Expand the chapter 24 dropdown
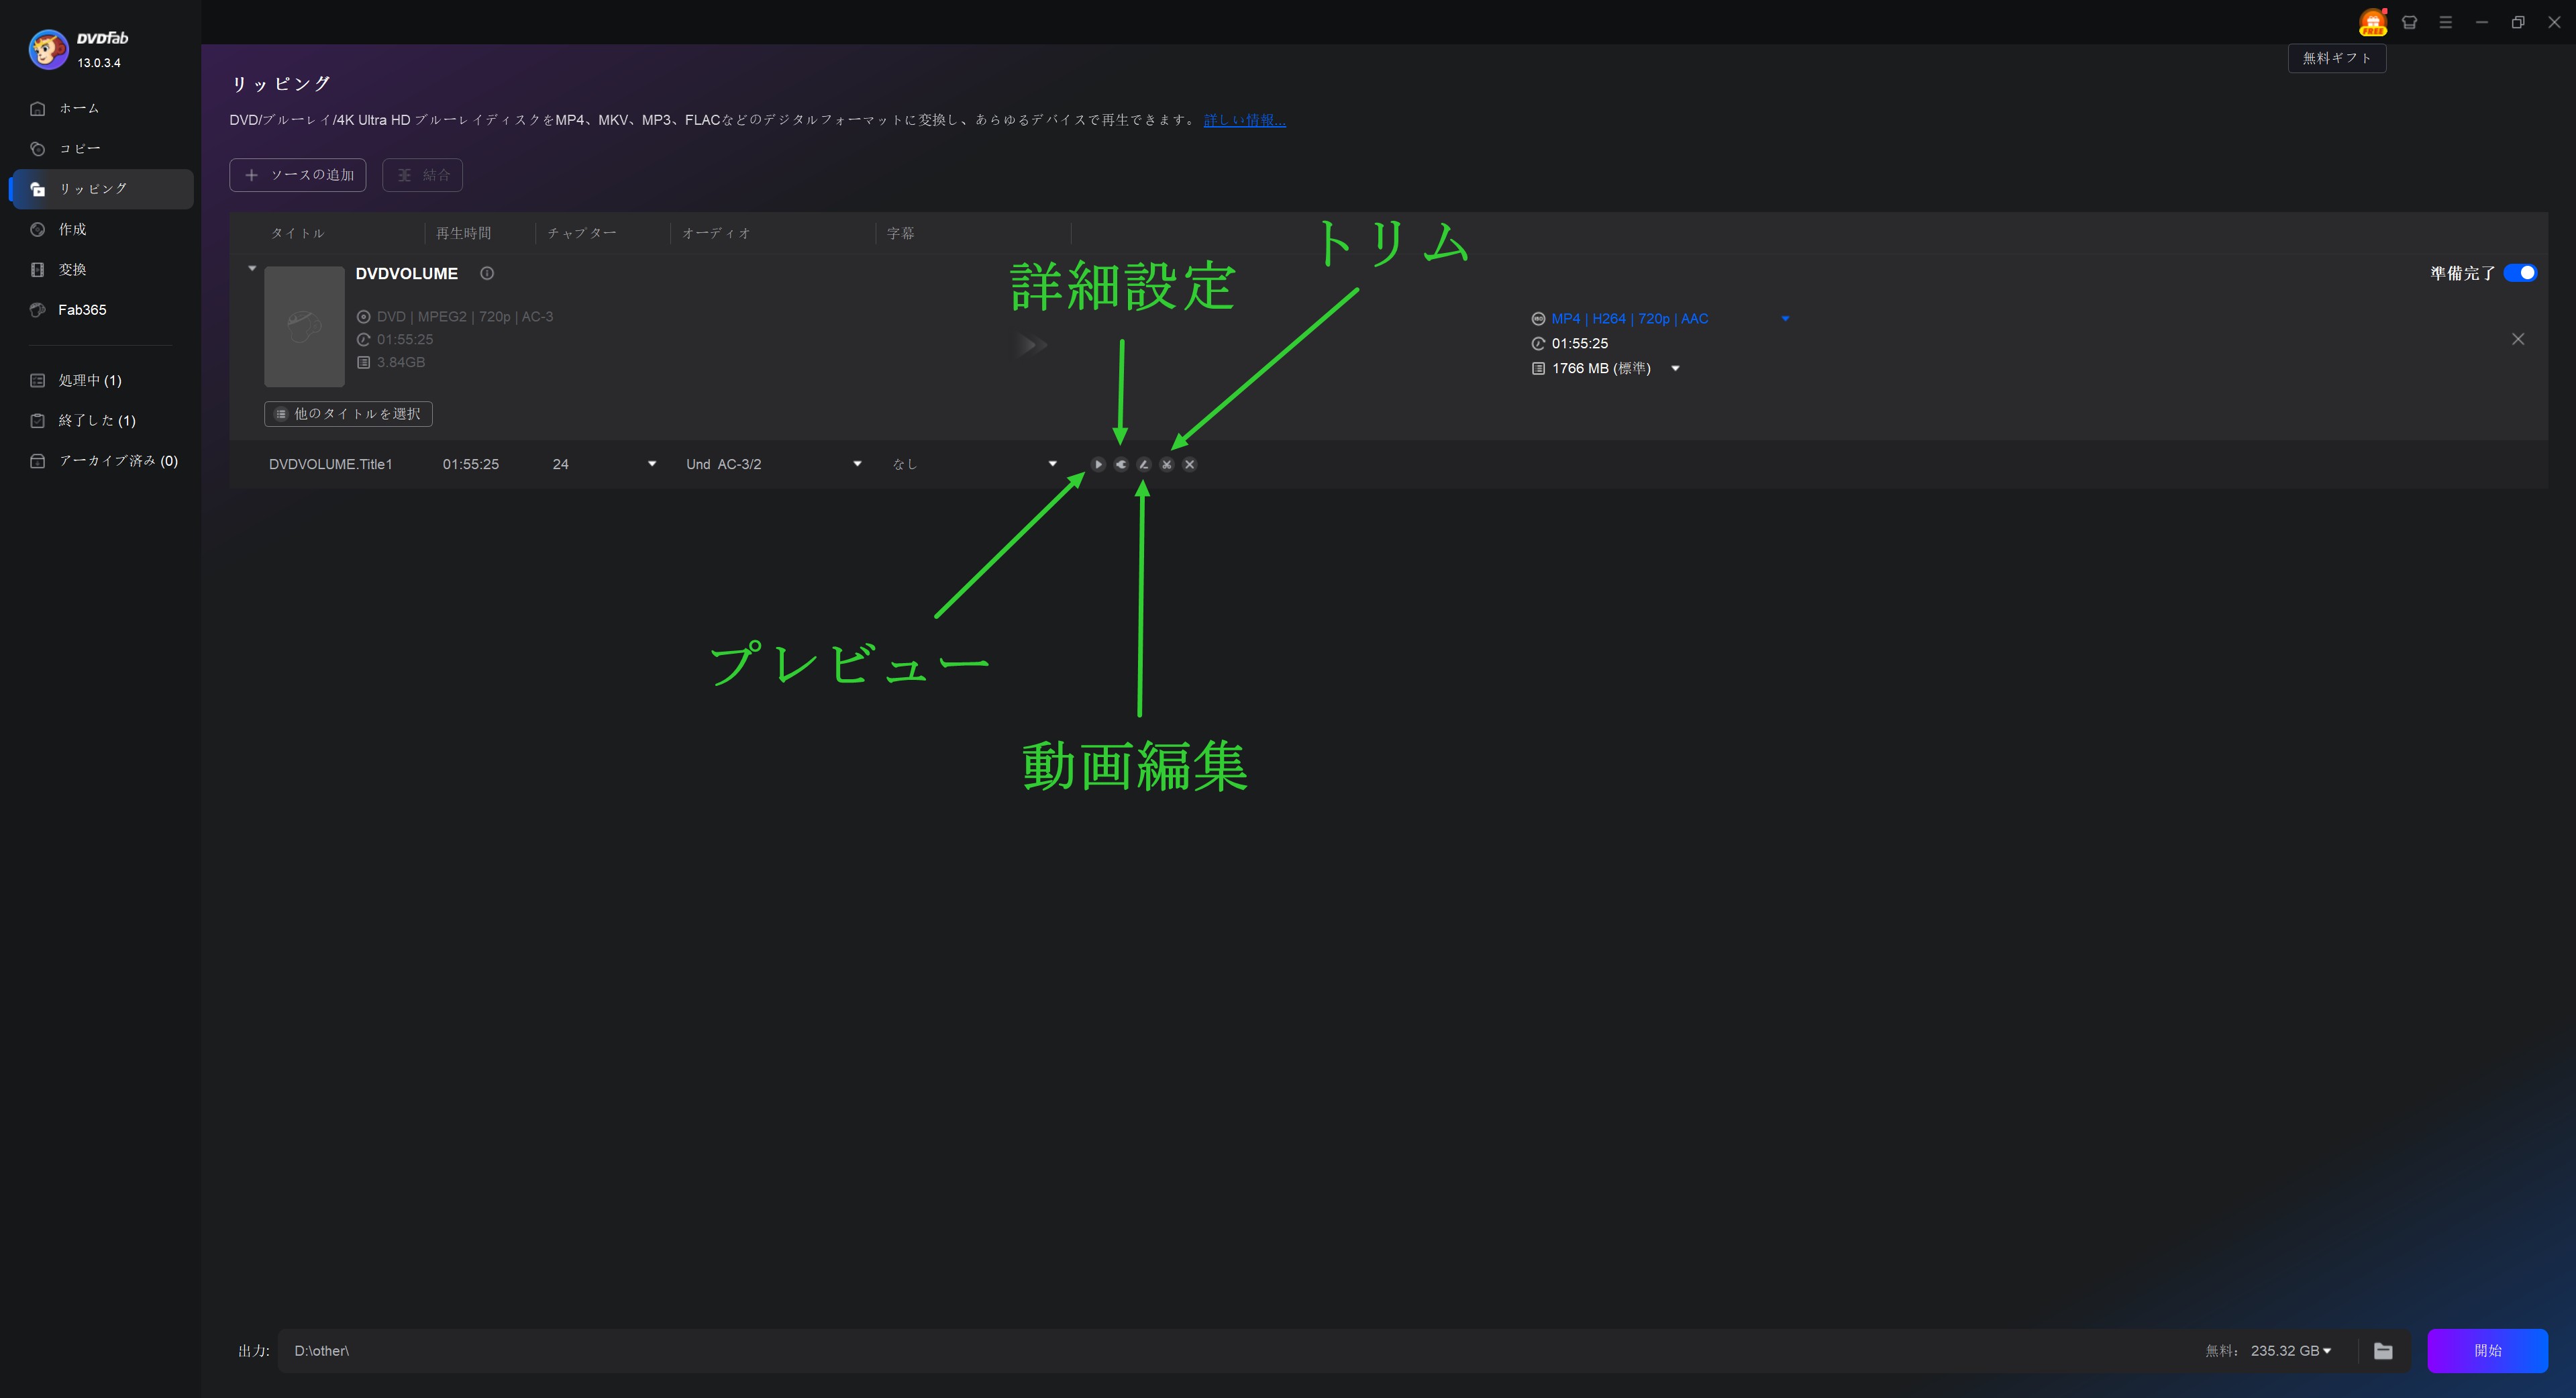This screenshot has width=2576, height=1398. (x=652, y=464)
